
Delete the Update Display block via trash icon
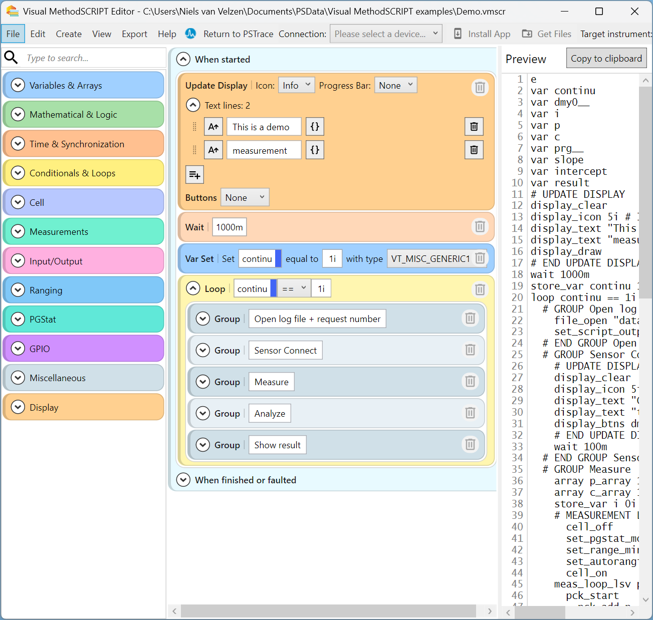point(480,87)
